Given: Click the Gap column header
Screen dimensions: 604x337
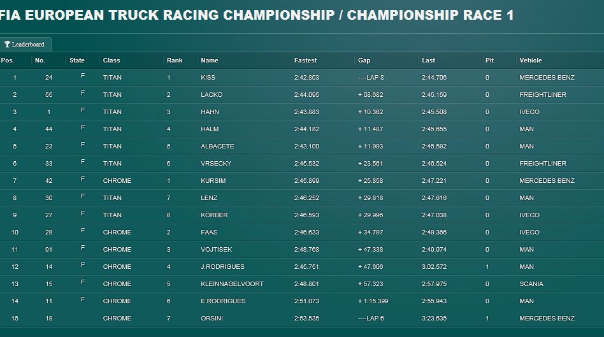Looking at the screenshot, I should (364, 61).
